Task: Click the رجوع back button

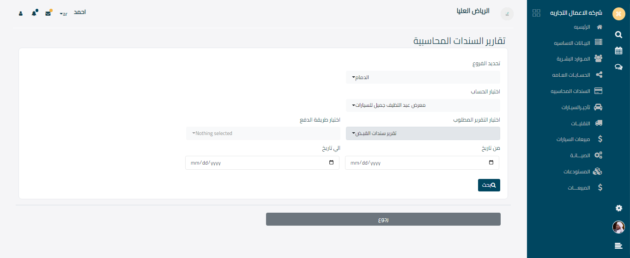Action: [383, 219]
